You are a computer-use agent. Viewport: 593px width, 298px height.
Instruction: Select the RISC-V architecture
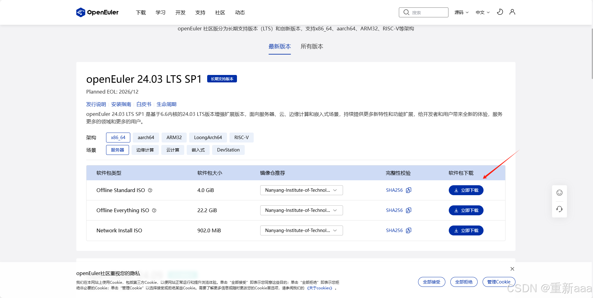(242, 138)
